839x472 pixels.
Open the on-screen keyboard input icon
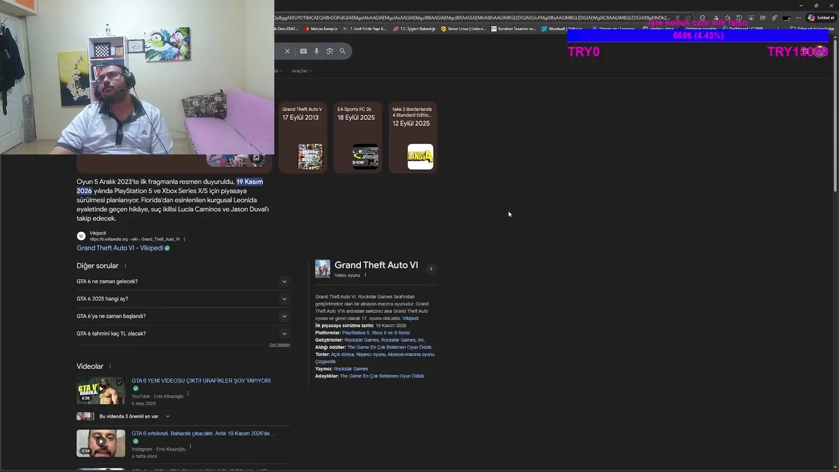tap(303, 51)
